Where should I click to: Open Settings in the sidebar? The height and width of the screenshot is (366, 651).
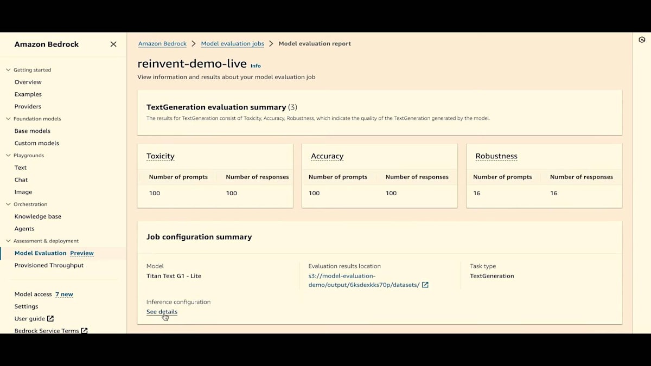(26, 306)
